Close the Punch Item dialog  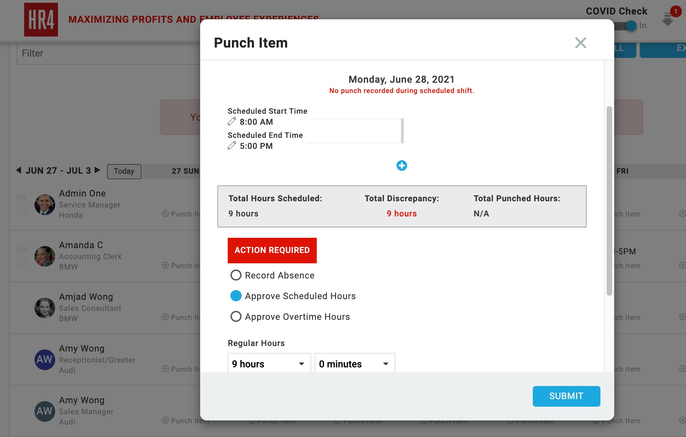pyautogui.click(x=580, y=43)
